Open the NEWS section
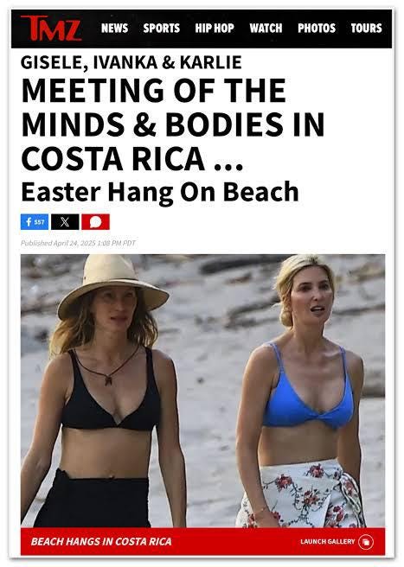Image resolution: width=404 pixels, height=567 pixels. point(114,28)
